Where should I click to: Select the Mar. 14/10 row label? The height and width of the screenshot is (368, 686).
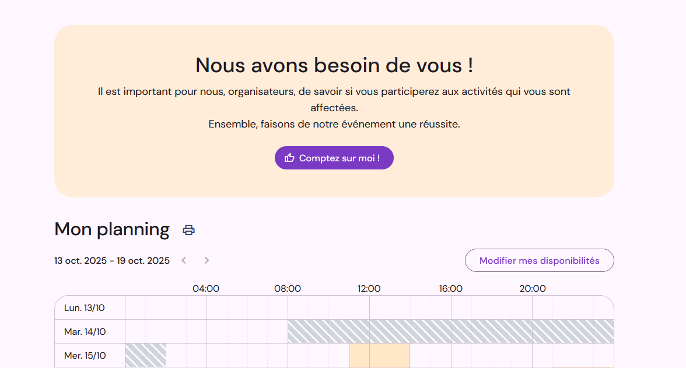[85, 331]
